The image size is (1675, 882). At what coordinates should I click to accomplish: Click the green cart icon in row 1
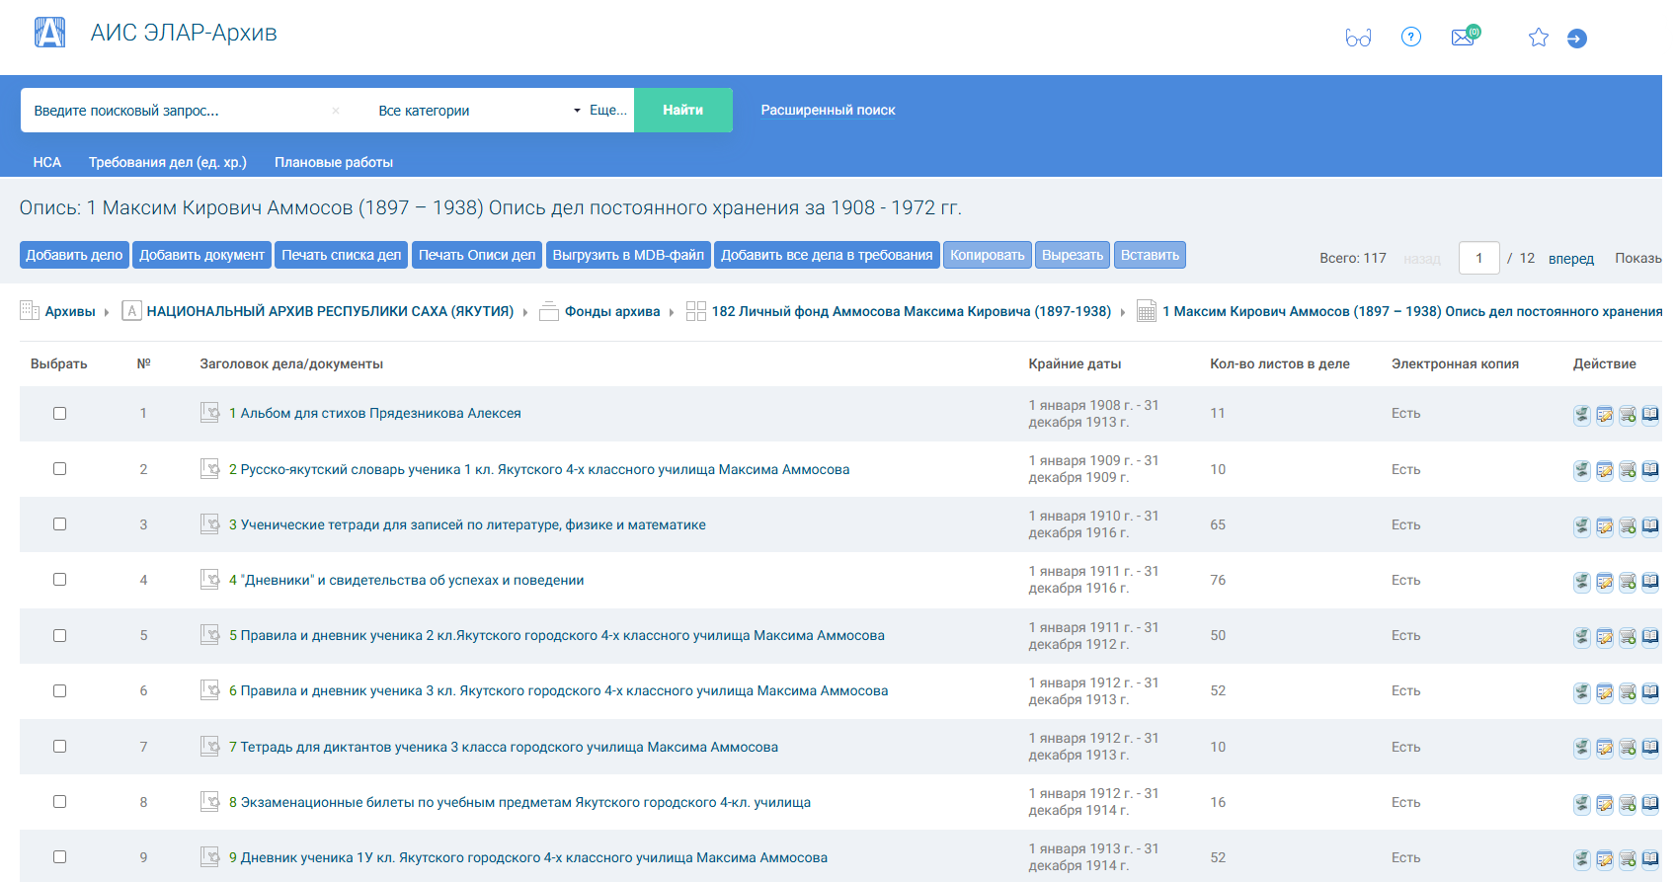tap(1581, 415)
